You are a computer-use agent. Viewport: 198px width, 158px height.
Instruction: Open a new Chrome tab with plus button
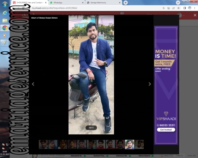(x=126, y=3)
